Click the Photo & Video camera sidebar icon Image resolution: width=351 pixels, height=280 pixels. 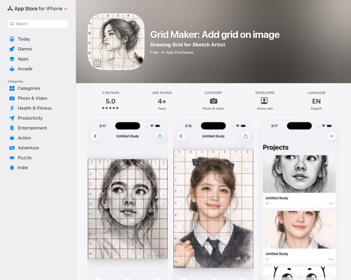[12, 98]
